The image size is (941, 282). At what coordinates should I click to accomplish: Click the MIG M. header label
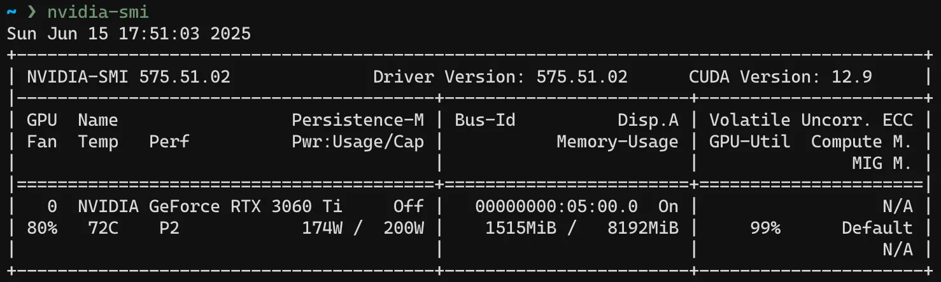(x=882, y=163)
